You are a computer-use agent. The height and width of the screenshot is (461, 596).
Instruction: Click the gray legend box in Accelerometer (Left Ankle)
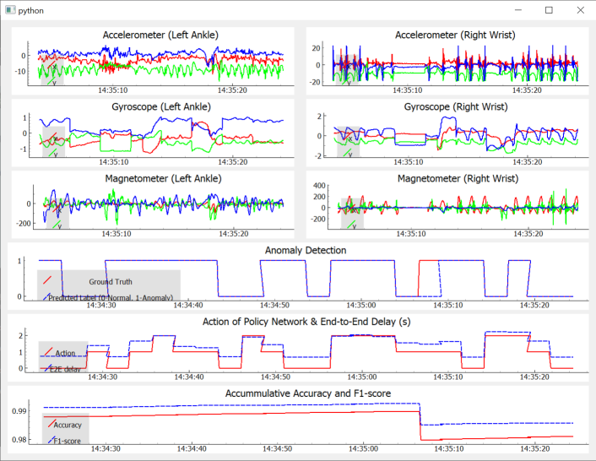(52, 69)
